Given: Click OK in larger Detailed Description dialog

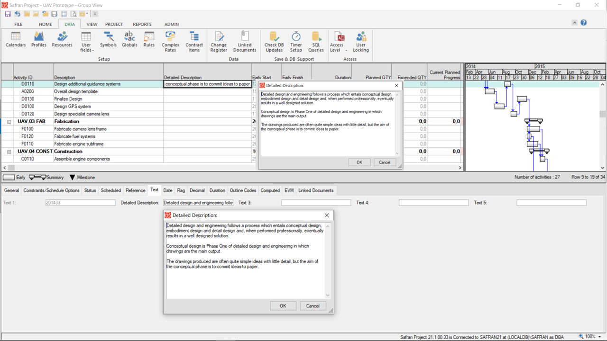Looking at the screenshot, I should [x=283, y=306].
